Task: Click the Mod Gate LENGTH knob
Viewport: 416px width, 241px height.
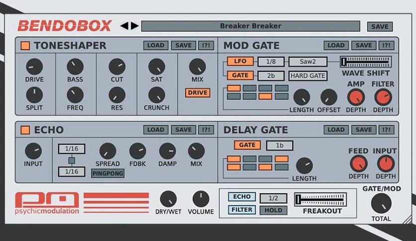Action: point(302,97)
